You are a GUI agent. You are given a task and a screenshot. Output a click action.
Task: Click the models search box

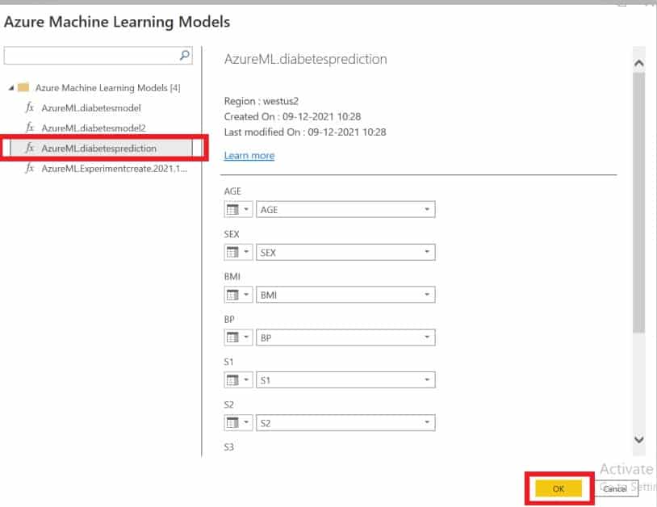pyautogui.click(x=98, y=56)
